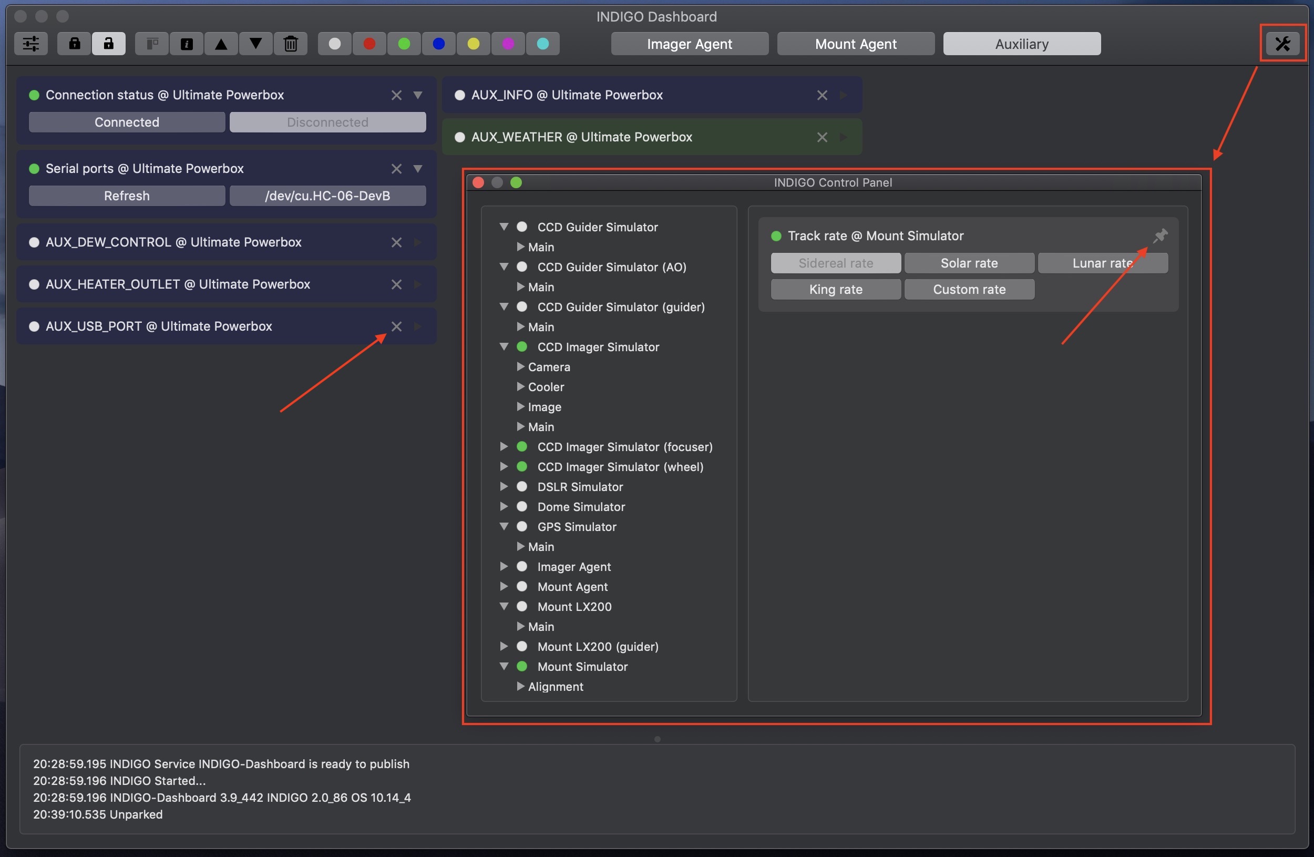Expand the DSLR Simulator tree node
This screenshot has width=1314, height=857.
[504, 486]
